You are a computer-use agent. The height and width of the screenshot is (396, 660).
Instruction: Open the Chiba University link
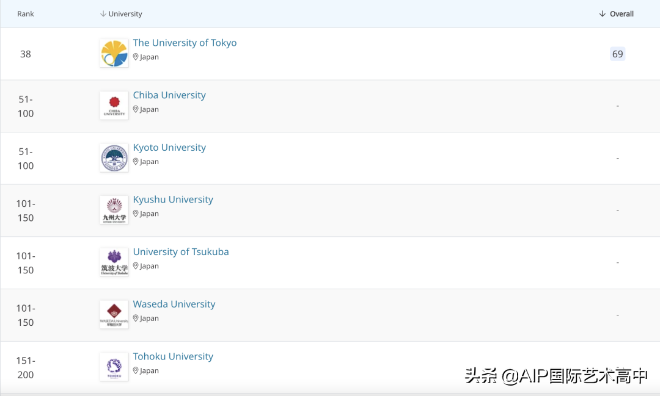coord(169,95)
